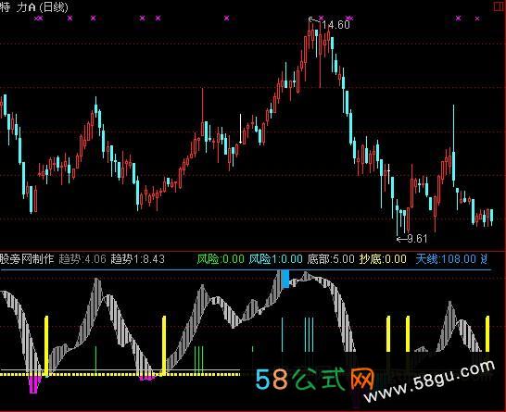Click the 股旁网制作 author label
This screenshot has height=412, width=506.
coord(27,259)
